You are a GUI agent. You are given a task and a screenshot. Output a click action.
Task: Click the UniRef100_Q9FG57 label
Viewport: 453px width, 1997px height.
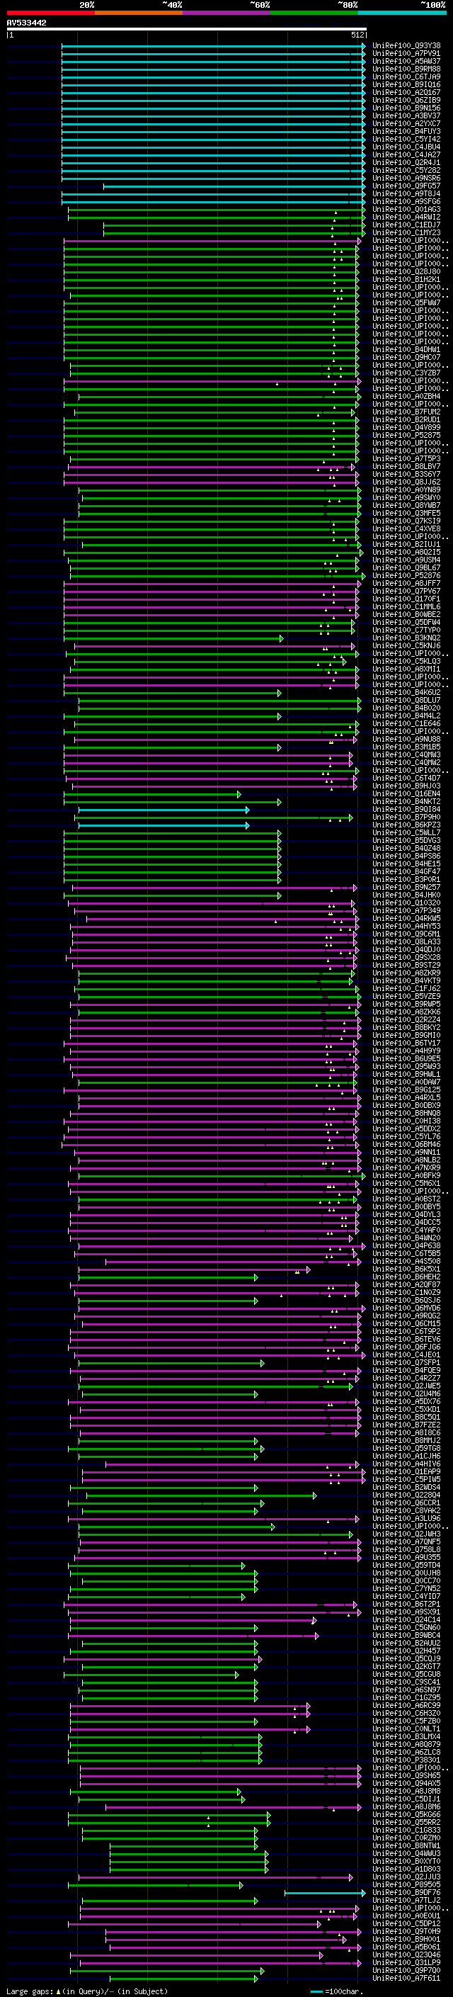click(406, 186)
